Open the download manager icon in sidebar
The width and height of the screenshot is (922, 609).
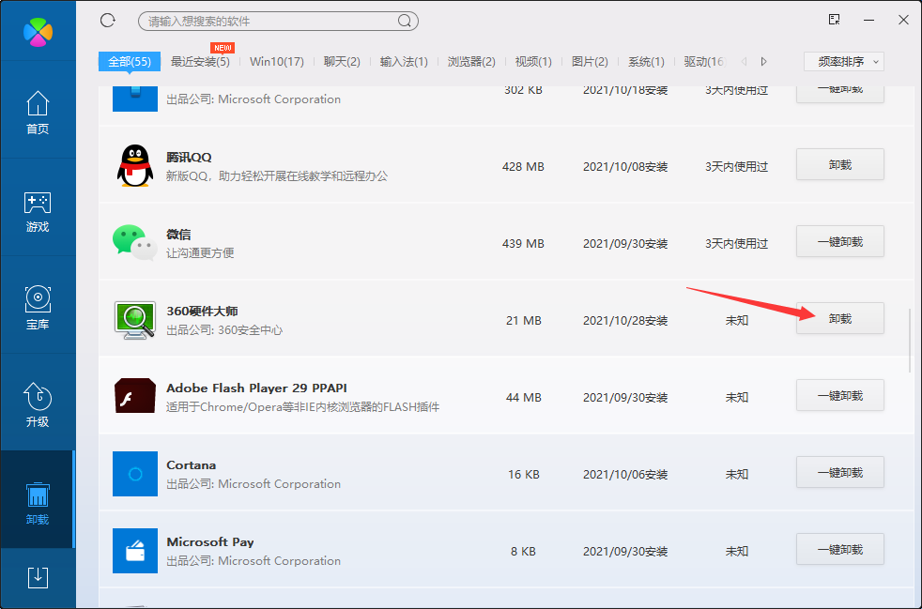[38, 578]
